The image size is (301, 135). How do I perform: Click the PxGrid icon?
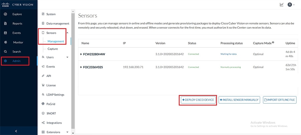(43, 104)
